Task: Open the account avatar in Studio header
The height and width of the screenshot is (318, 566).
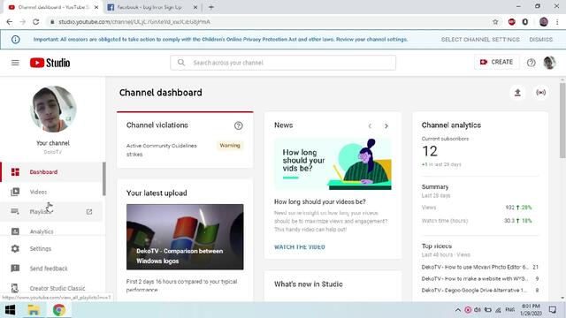Action: 549,63
